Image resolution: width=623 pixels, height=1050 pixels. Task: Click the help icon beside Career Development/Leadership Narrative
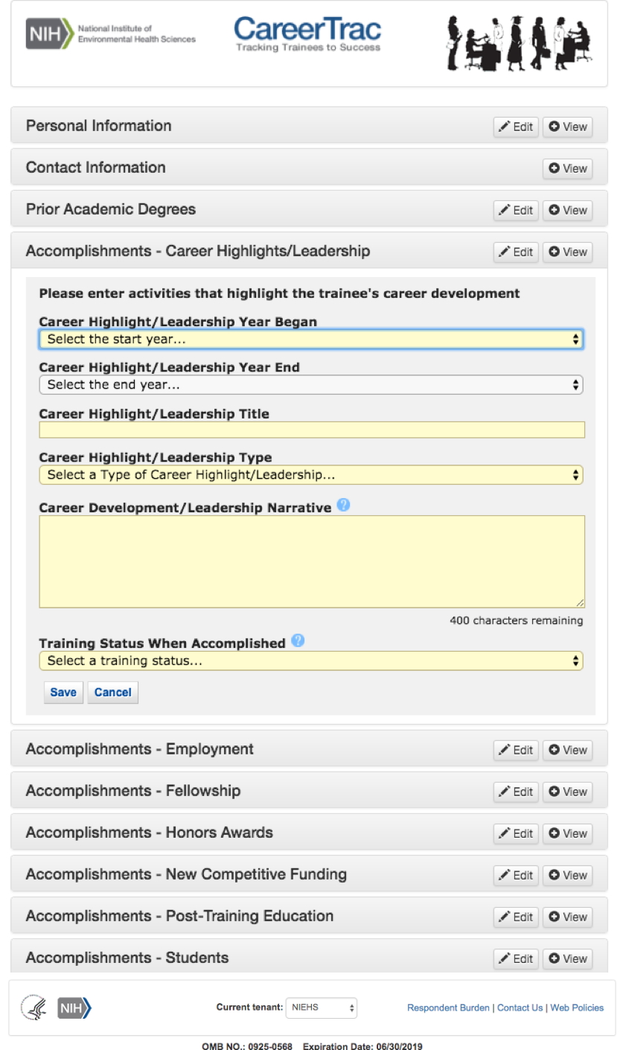click(343, 506)
